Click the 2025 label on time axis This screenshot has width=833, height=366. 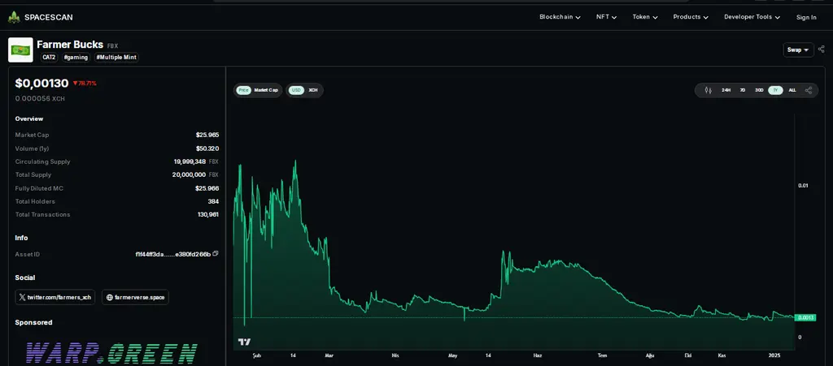point(774,355)
